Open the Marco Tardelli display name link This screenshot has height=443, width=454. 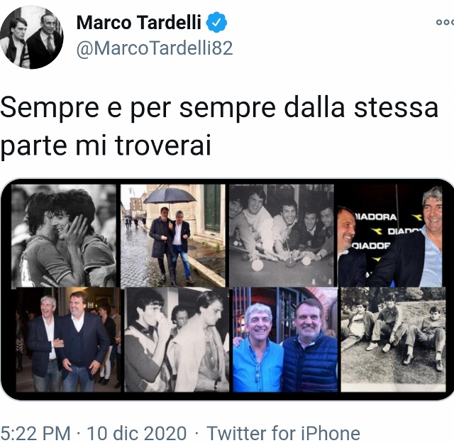point(139,22)
